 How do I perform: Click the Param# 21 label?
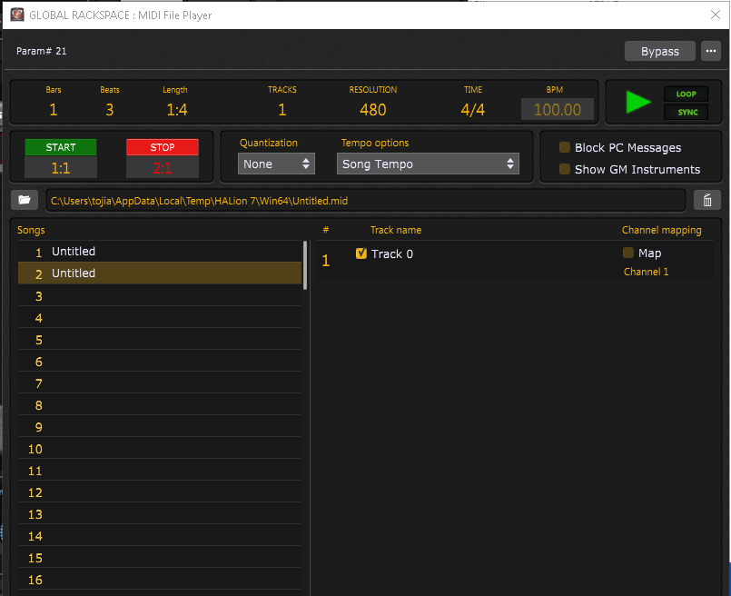click(x=41, y=51)
